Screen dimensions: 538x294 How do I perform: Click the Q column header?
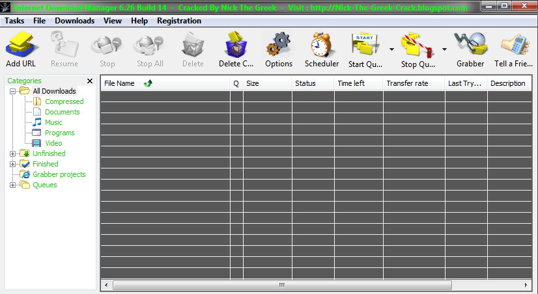pyautogui.click(x=236, y=83)
